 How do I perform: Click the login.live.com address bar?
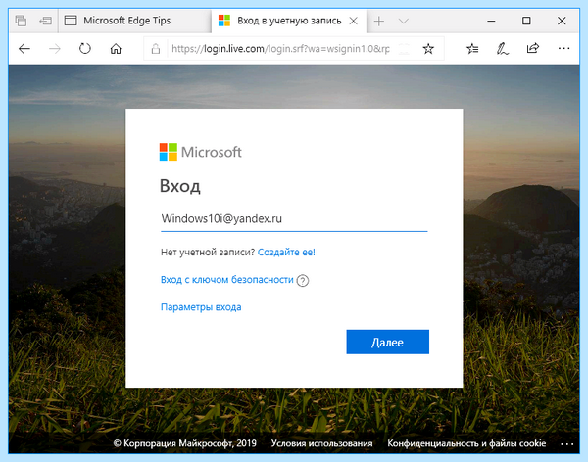click(280, 49)
